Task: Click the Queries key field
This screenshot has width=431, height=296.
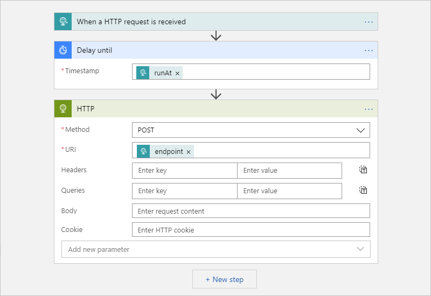Action: (184, 191)
